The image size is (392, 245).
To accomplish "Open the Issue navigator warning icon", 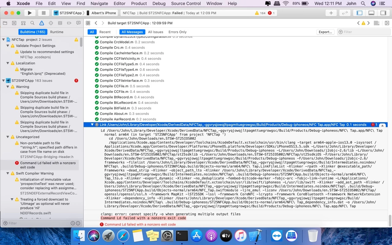I will [x=42, y=23].
